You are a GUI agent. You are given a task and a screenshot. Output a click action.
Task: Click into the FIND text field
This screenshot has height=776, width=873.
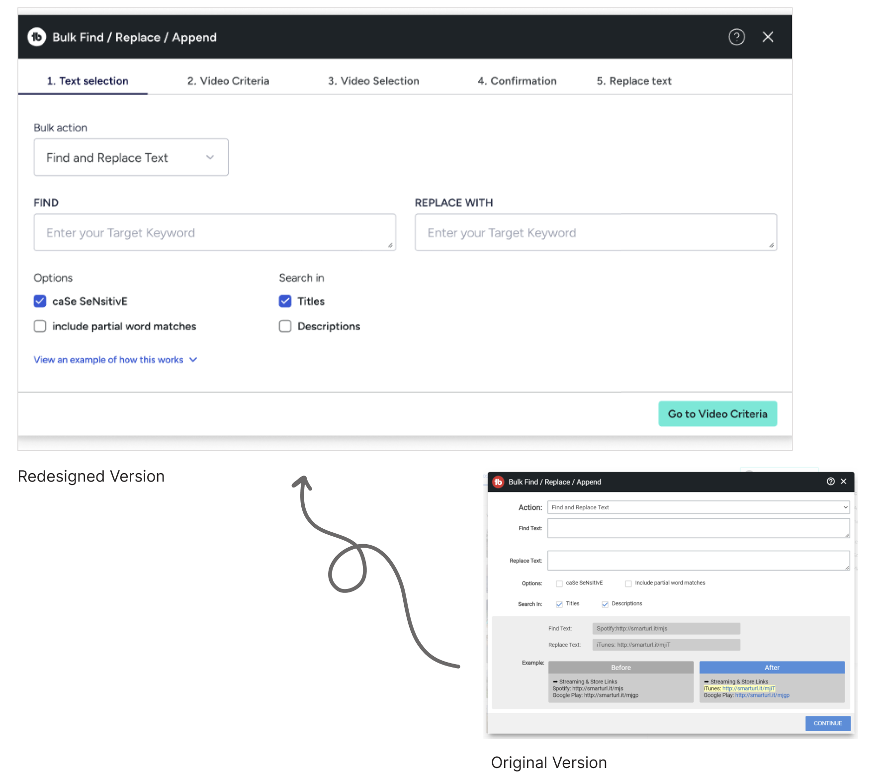(x=214, y=233)
